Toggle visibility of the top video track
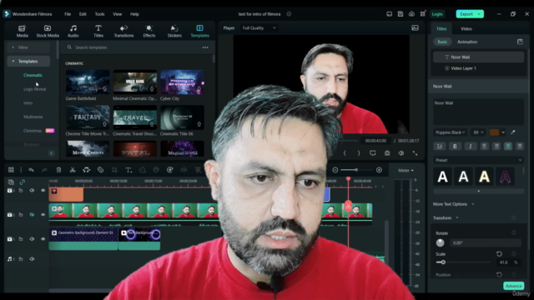 43,191
